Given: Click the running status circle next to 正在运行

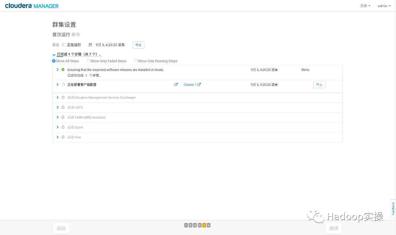Looking at the screenshot, I should click(x=64, y=45).
